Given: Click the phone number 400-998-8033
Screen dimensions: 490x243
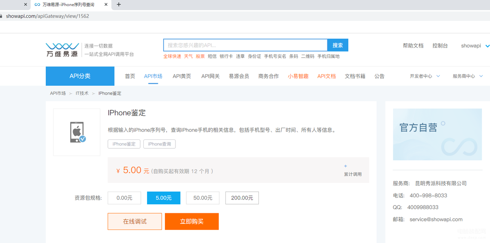Looking at the screenshot, I should (428, 195).
